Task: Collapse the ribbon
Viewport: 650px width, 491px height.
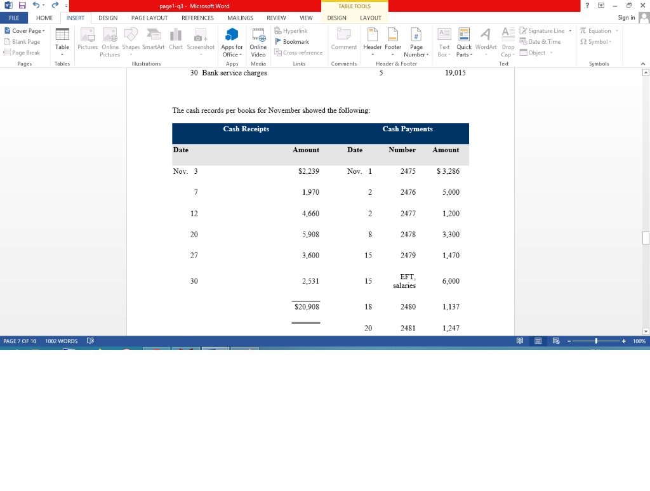Action: click(643, 64)
